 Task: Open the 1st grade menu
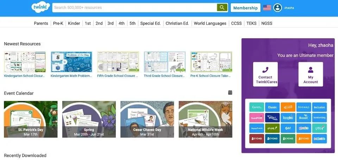tap(88, 24)
